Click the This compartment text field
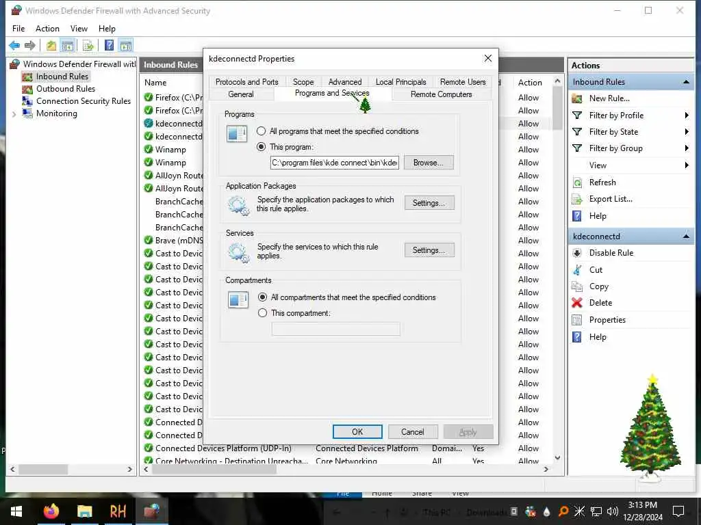Screen dimensions: 701x525 coord(335,329)
